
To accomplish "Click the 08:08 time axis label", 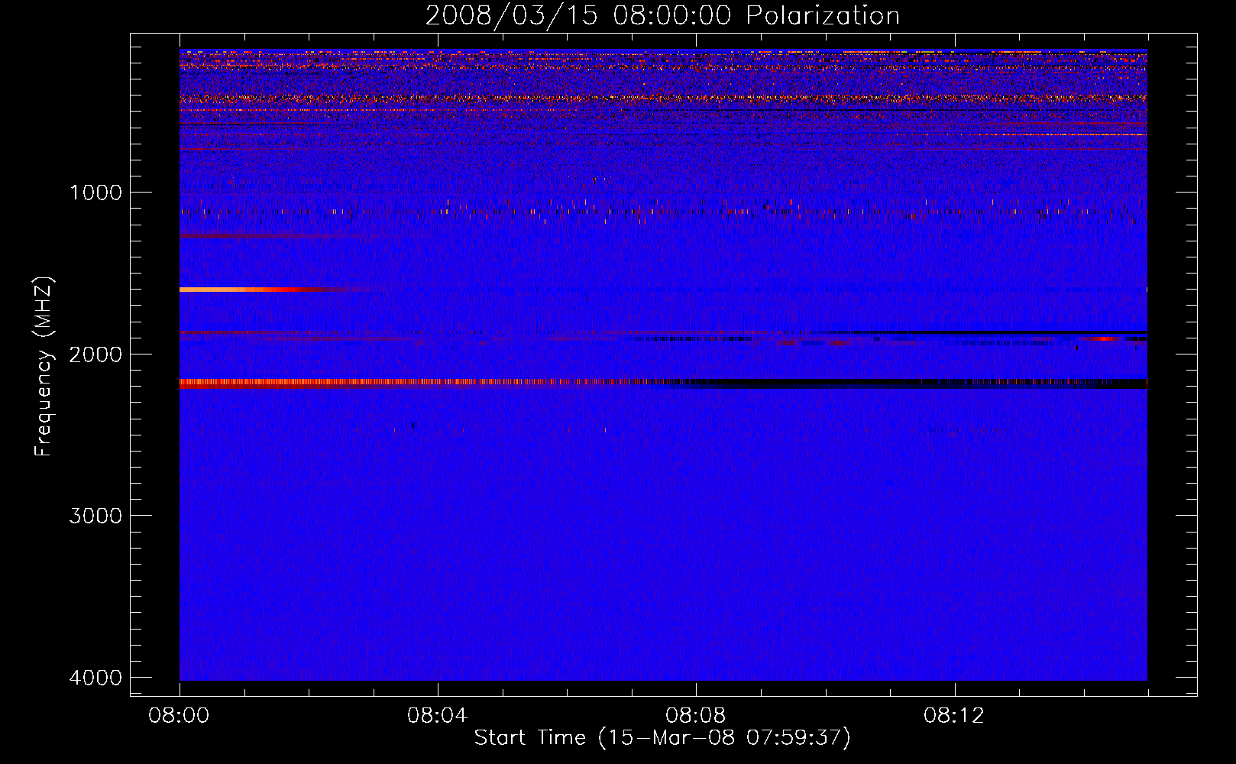I will pos(696,716).
